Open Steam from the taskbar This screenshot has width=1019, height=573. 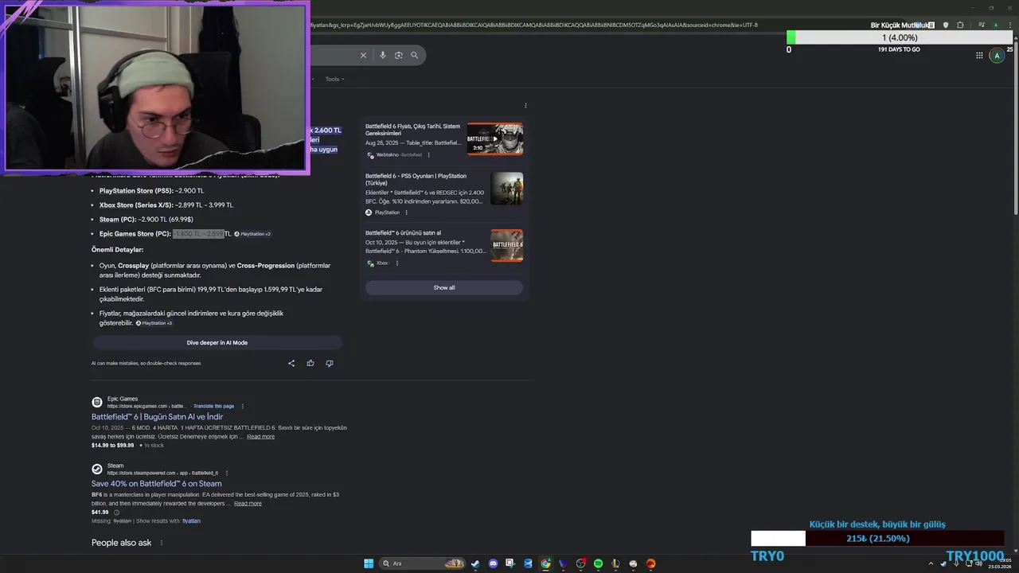[475, 563]
